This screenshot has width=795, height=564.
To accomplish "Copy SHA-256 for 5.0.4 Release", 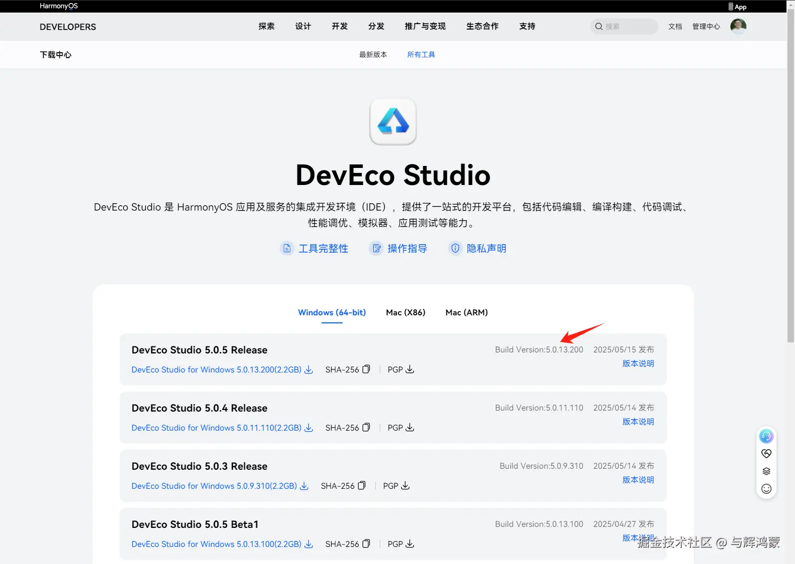I will pos(366,428).
